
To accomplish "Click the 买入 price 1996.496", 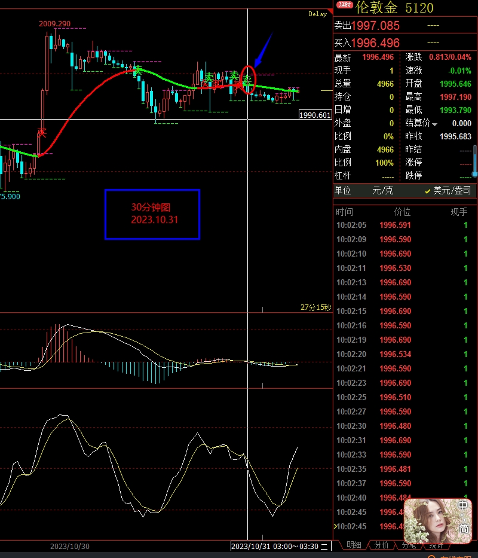I will tap(375, 43).
